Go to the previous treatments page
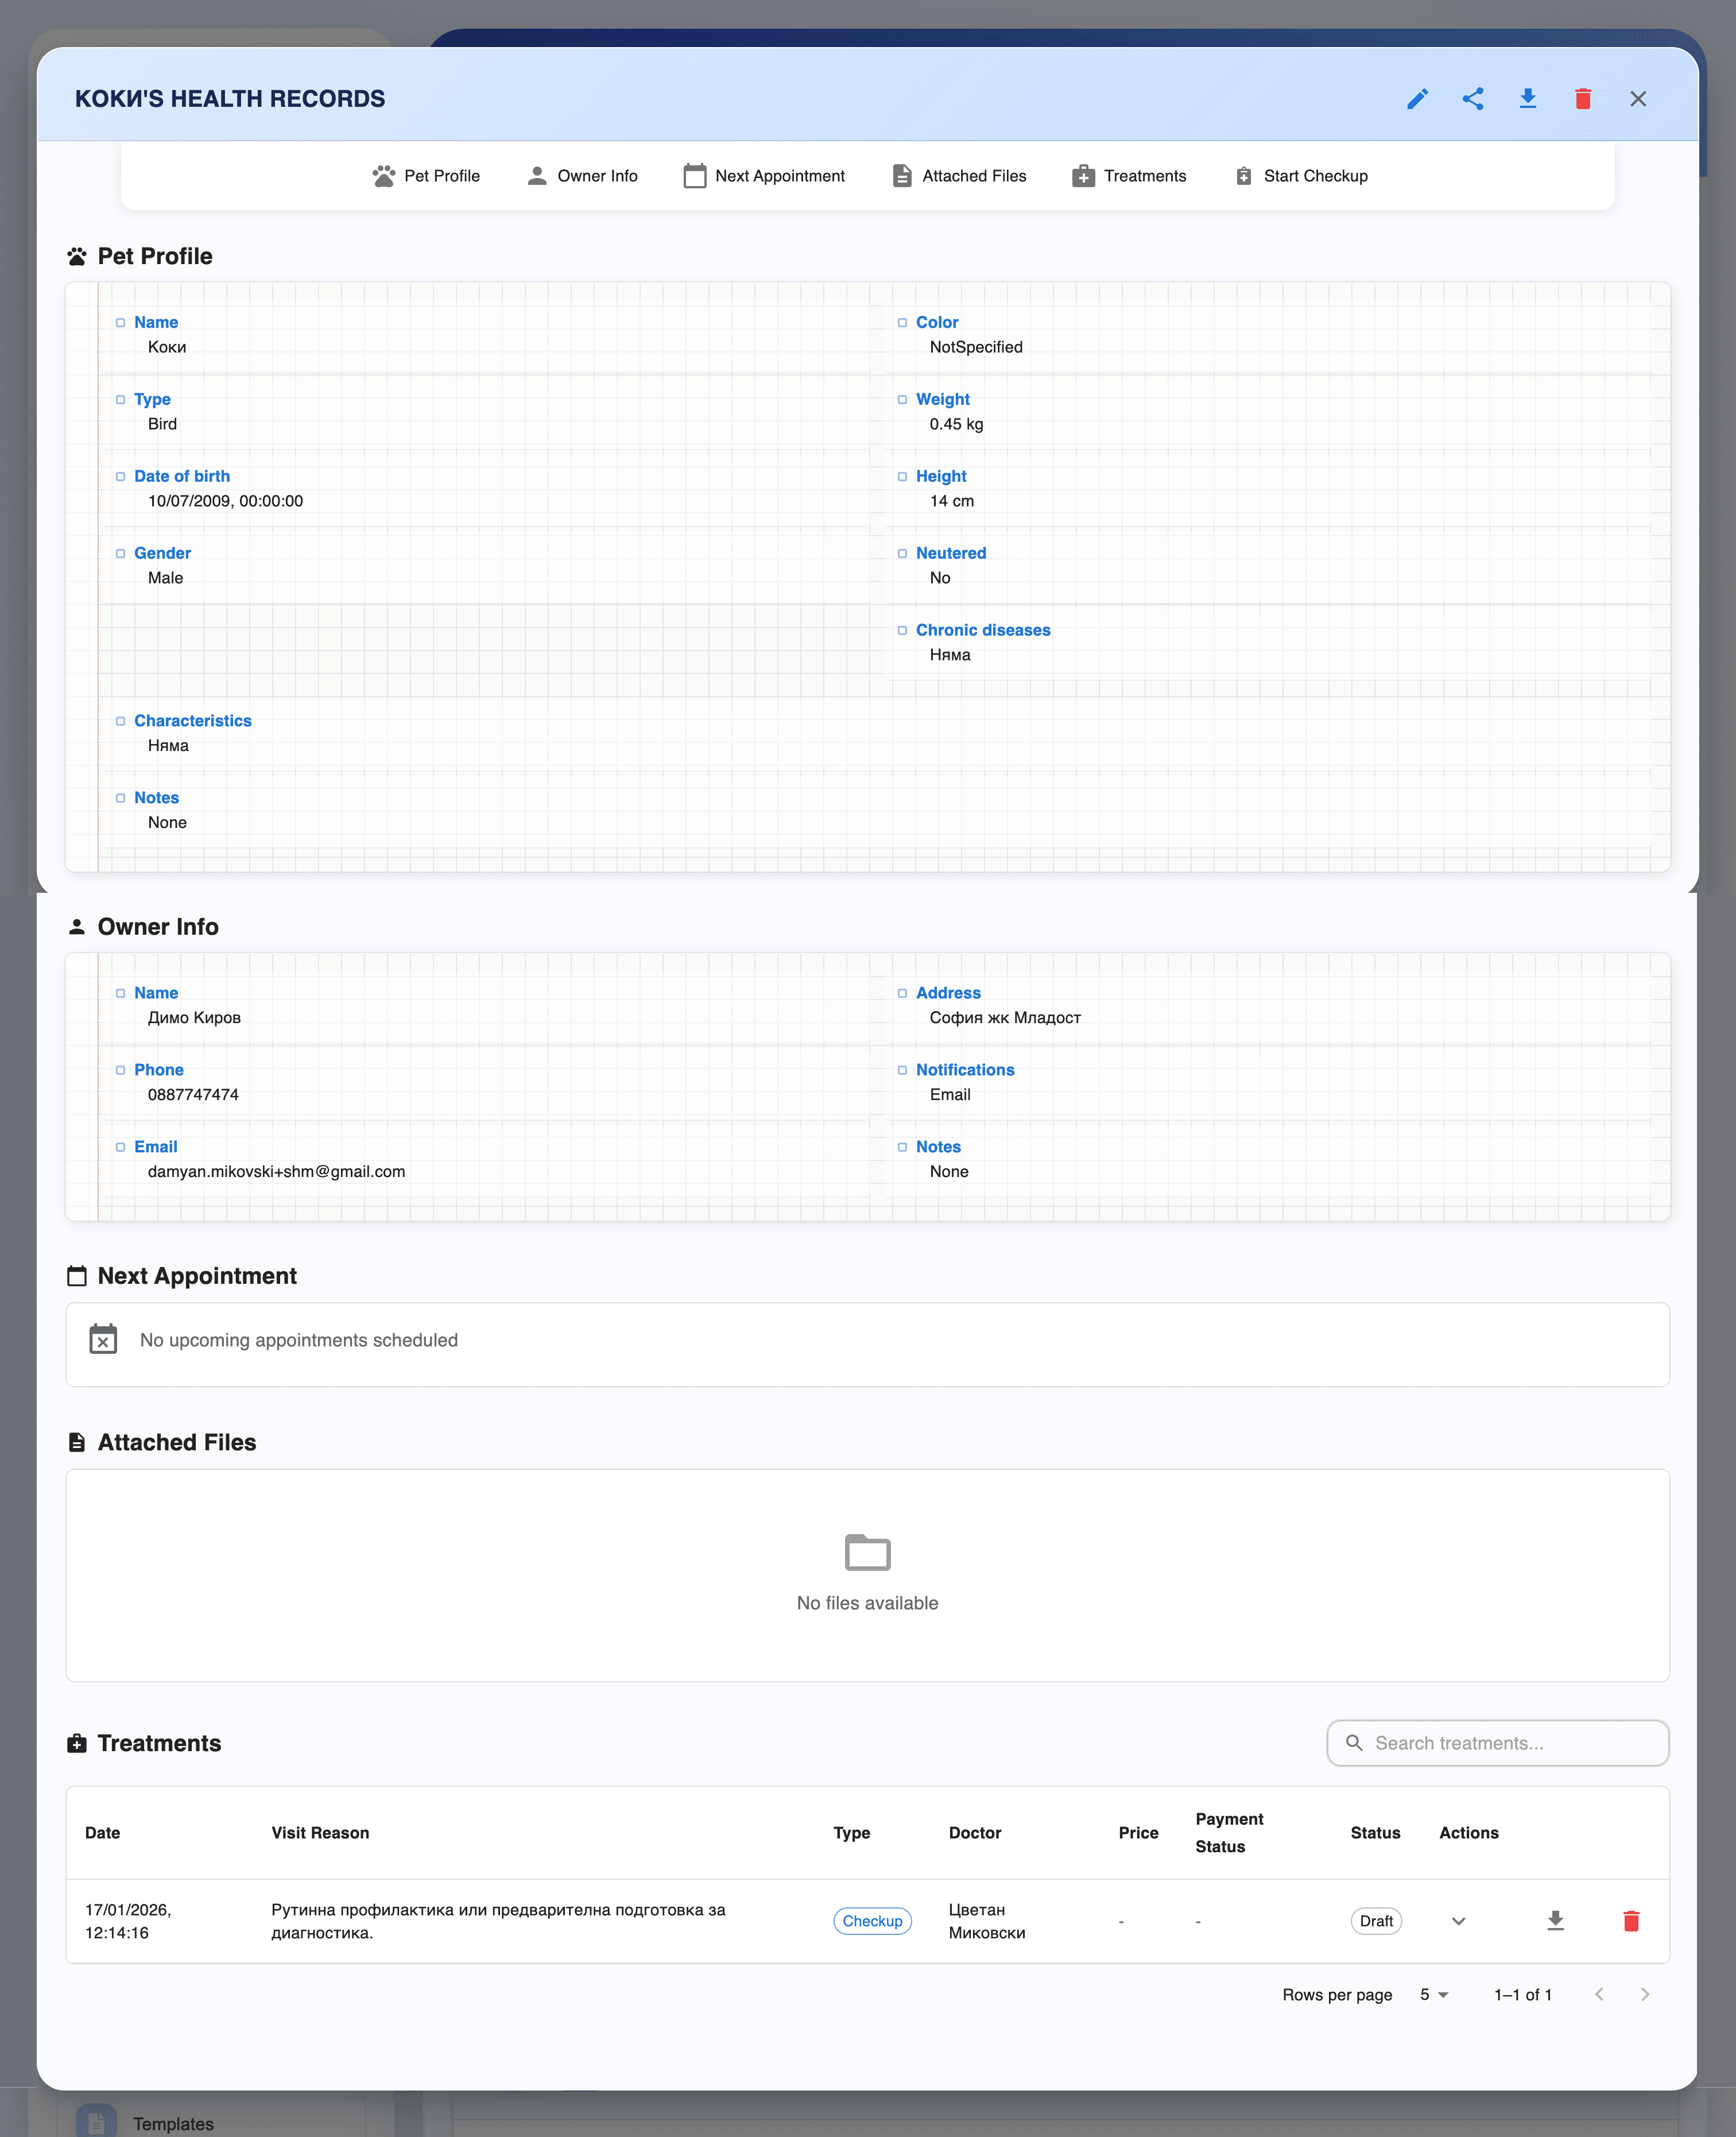Screen dimensions: 1736x2137 click(x=1599, y=1995)
